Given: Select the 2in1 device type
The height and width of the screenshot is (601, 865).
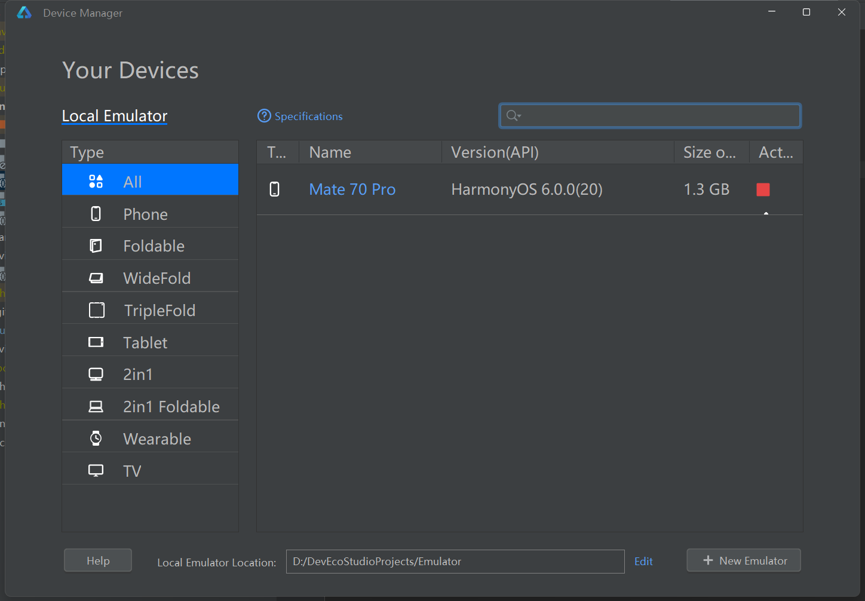Looking at the screenshot, I should pyautogui.click(x=138, y=375).
